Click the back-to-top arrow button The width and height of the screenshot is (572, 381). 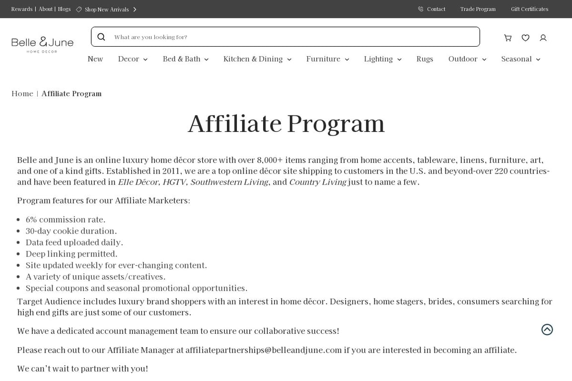click(547, 329)
